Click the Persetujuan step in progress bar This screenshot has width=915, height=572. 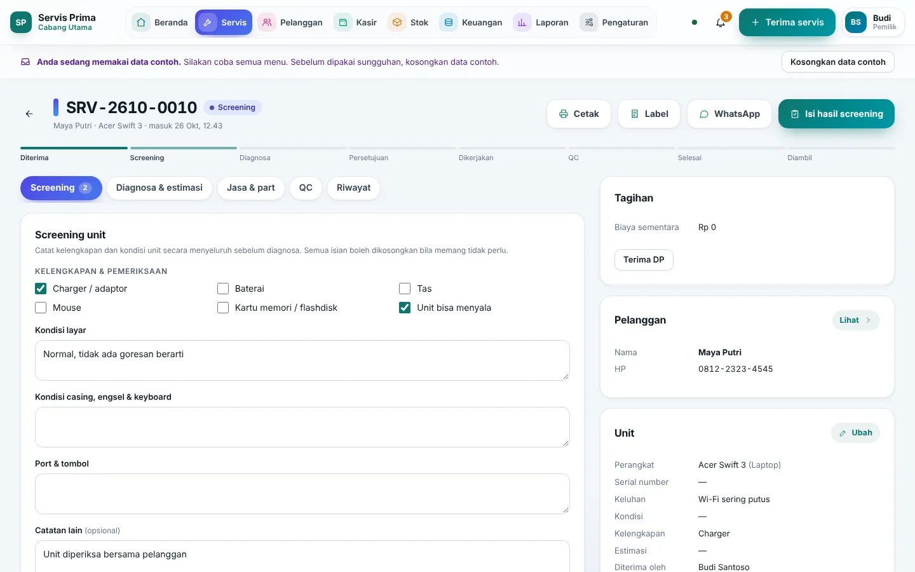pos(403,154)
